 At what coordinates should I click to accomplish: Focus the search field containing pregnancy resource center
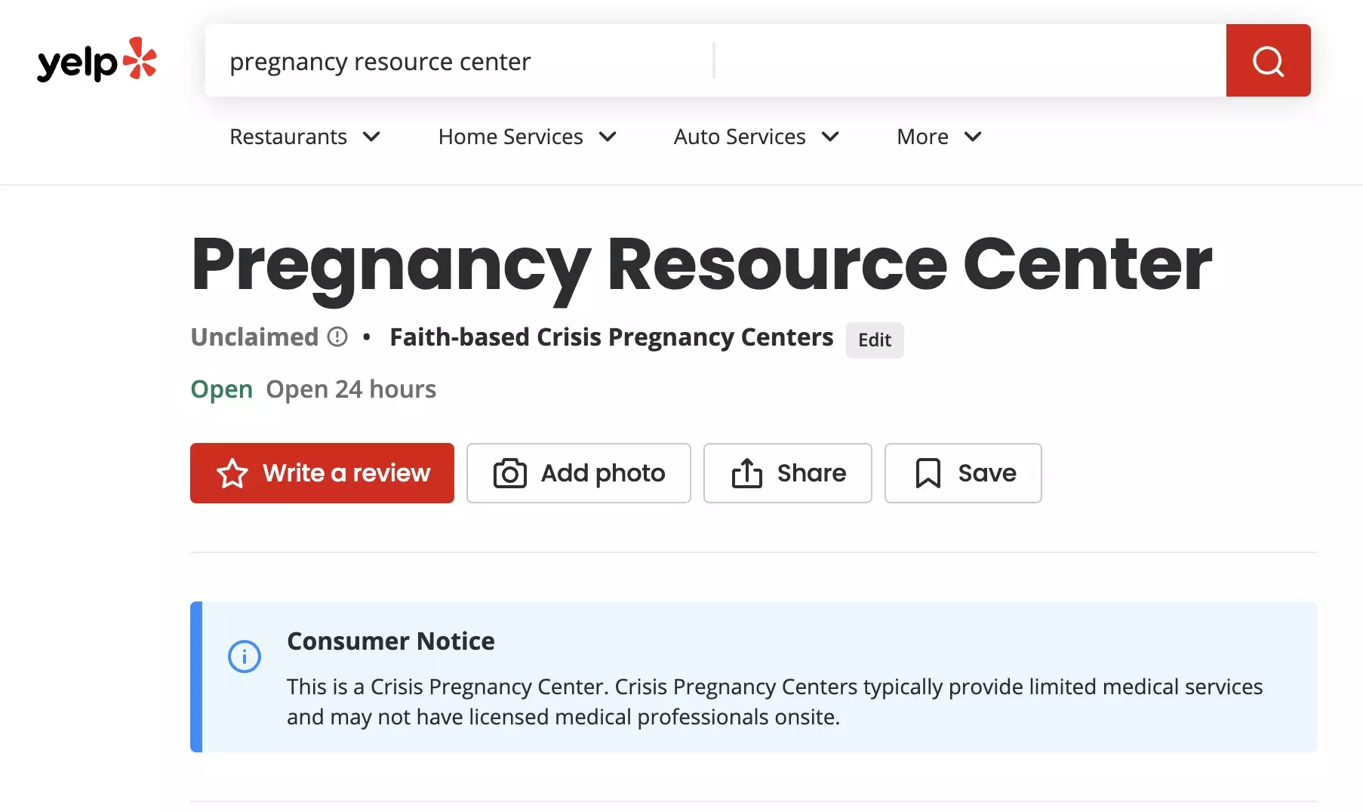coord(459,60)
